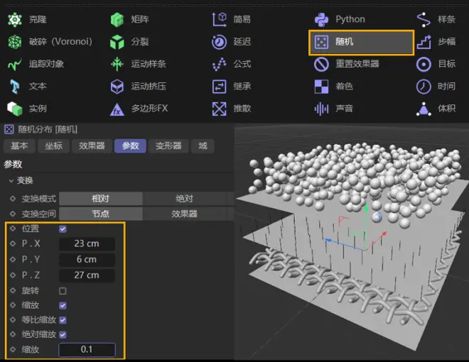Open the 域 fields tab
Screen dimensions: 469x362
[x=203, y=146]
